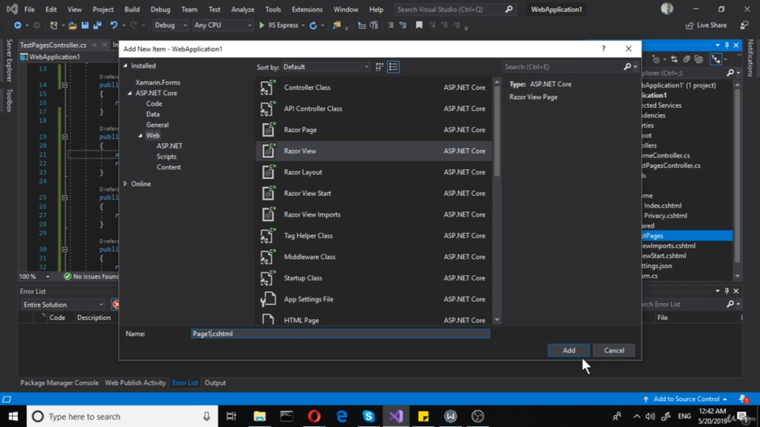The height and width of the screenshot is (427, 760).
Task: Collapse the Installed tree node
Action: (x=125, y=65)
